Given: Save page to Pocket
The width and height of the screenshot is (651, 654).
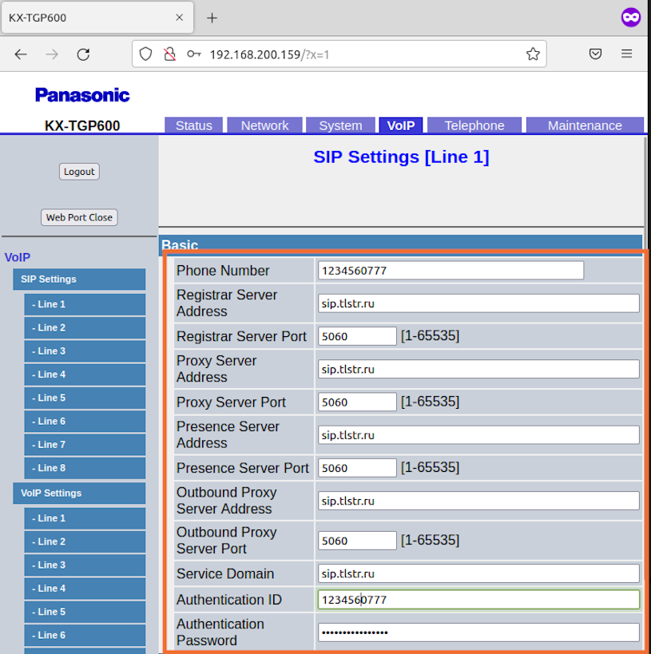Looking at the screenshot, I should (595, 54).
